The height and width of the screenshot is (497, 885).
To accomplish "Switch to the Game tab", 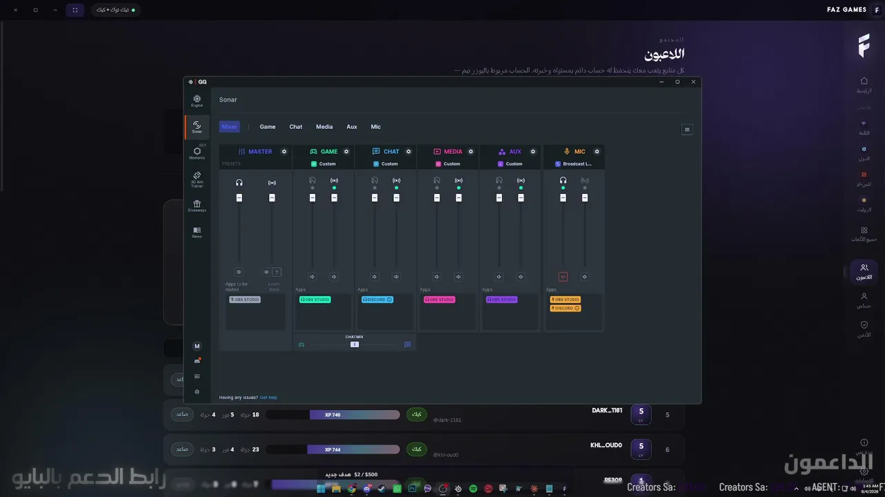I will 268,127.
